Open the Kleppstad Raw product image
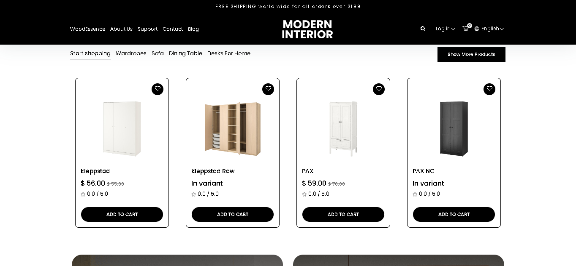The image size is (576, 266). pos(233,129)
